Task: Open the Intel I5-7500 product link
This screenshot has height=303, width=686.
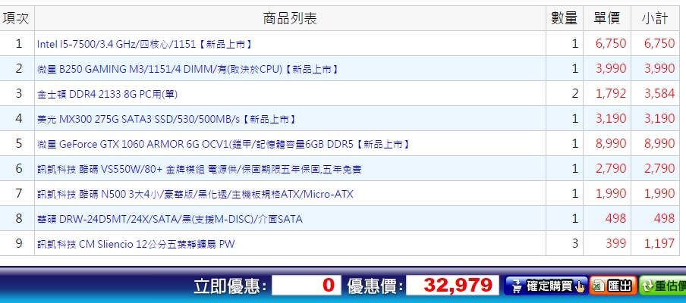Action: tap(144, 44)
